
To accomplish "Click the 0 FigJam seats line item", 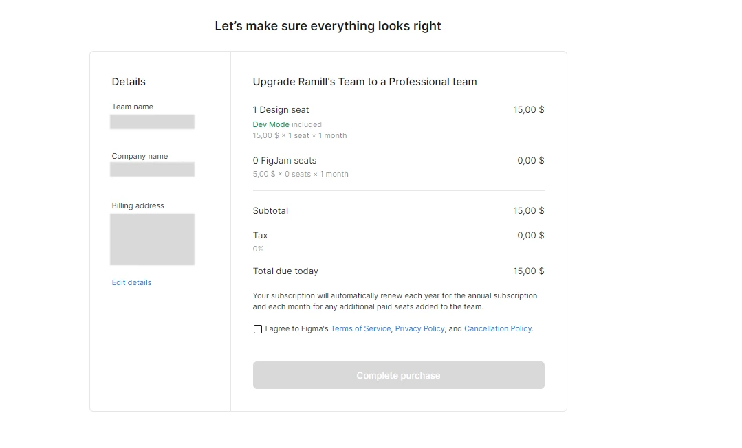I will [285, 160].
